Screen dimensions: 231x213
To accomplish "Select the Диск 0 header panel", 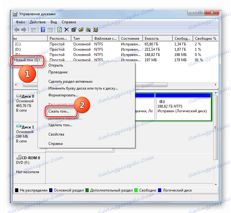I will (29, 106).
